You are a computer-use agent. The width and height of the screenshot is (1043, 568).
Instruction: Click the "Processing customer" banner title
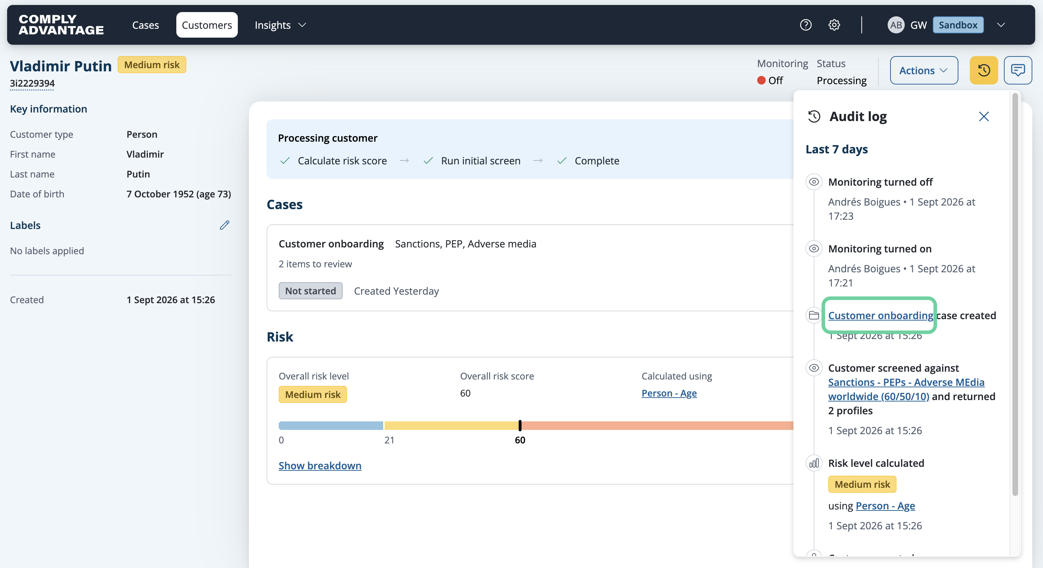click(327, 138)
